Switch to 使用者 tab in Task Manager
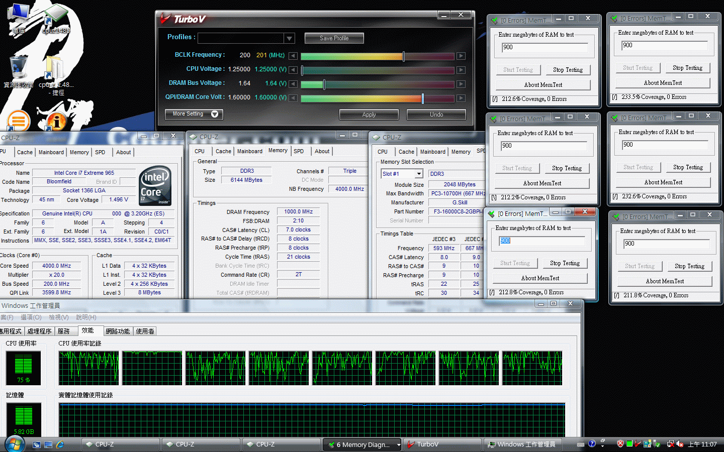 pyautogui.click(x=145, y=331)
